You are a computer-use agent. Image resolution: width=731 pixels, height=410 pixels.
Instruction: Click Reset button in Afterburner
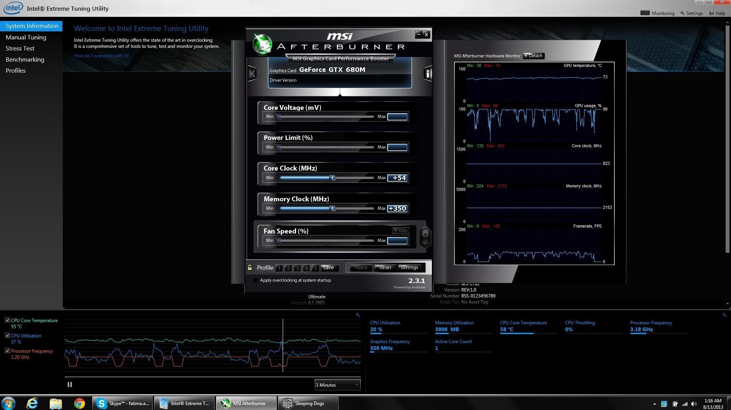click(x=385, y=268)
